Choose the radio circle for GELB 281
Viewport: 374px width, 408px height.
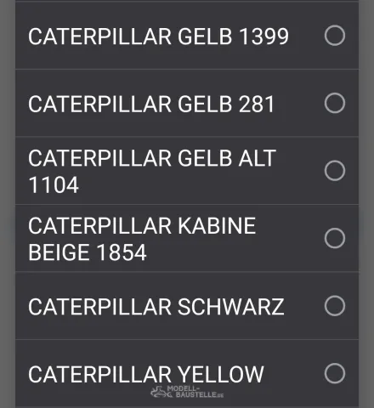(335, 103)
